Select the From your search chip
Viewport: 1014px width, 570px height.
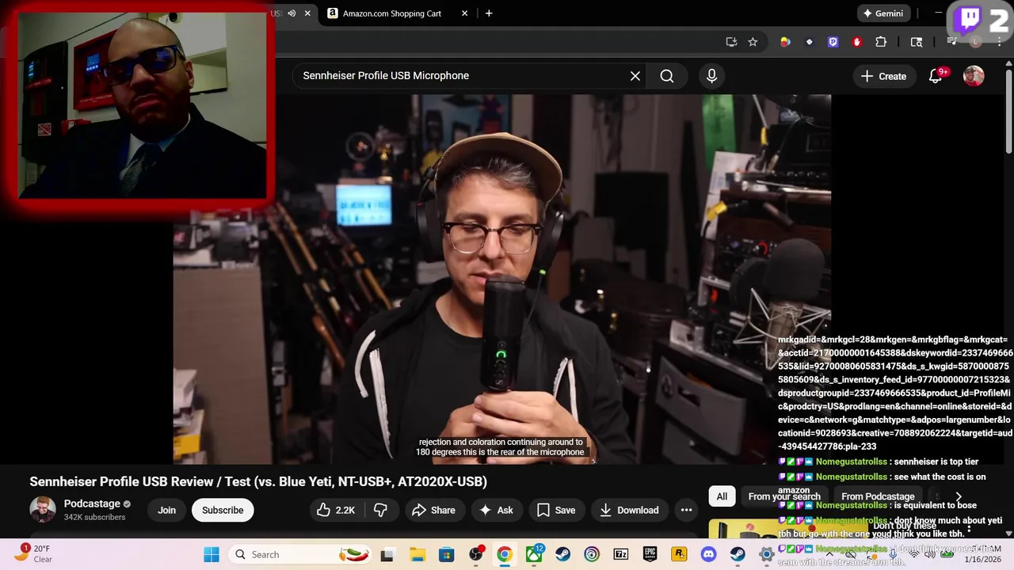[x=784, y=496]
